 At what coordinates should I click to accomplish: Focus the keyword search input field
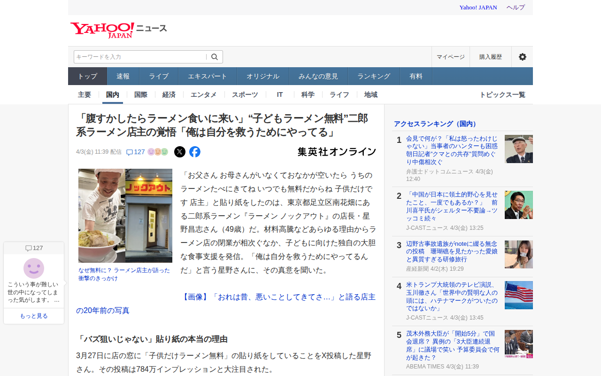[x=140, y=57]
